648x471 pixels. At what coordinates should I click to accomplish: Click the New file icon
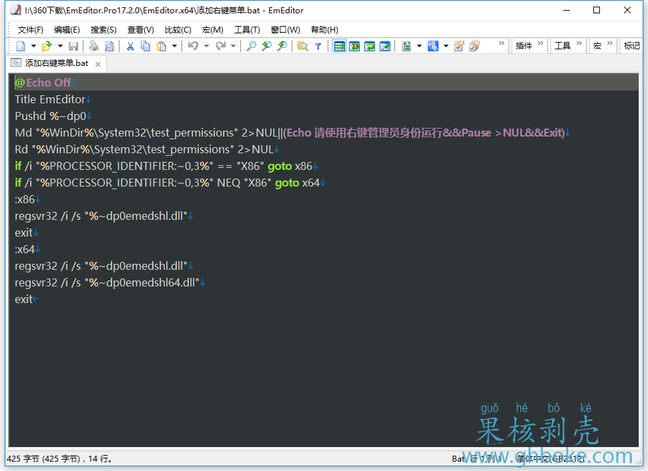coord(21,46)
